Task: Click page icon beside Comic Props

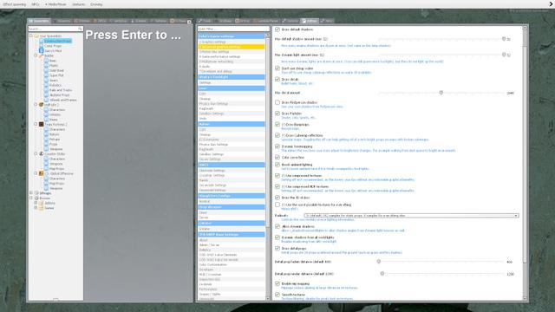Action: 41,46
